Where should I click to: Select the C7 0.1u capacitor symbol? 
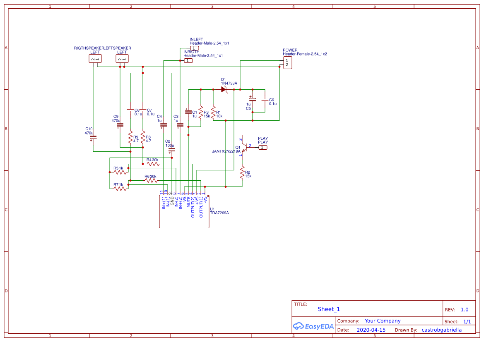point(142,110)
